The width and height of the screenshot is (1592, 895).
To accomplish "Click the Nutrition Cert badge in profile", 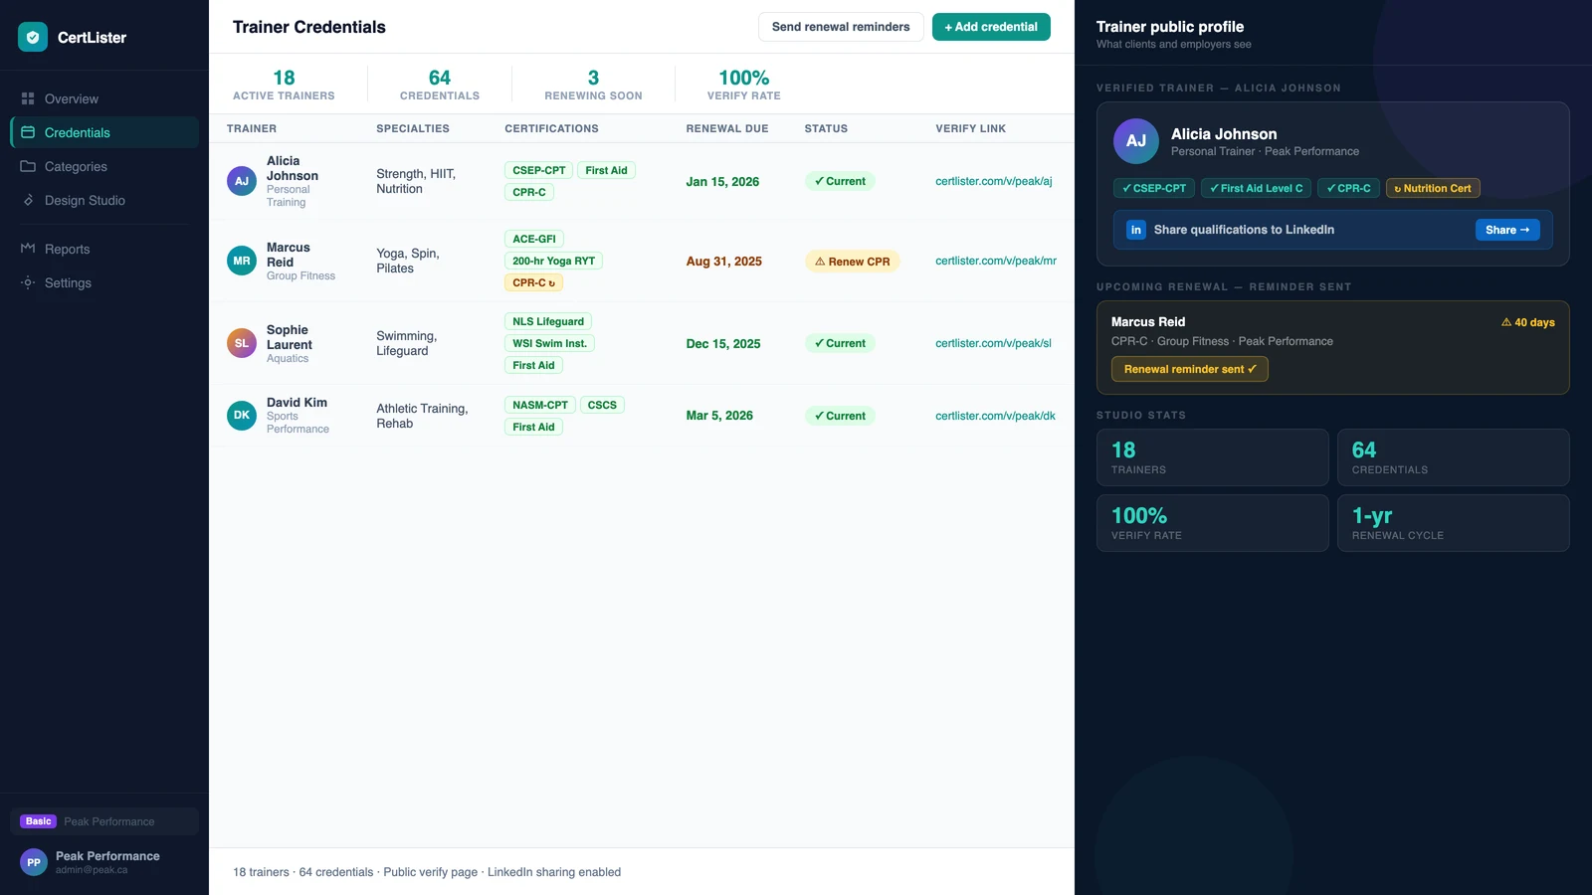I will pos(1433,188).
